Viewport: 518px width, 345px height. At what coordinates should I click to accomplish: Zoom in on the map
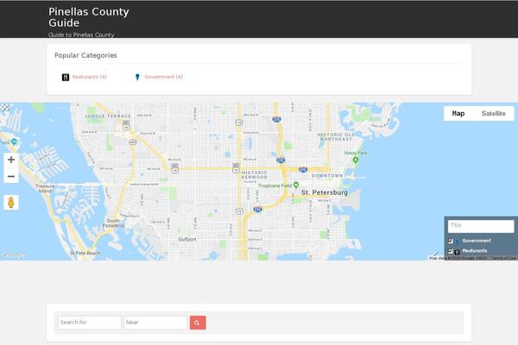pos(11,160)
